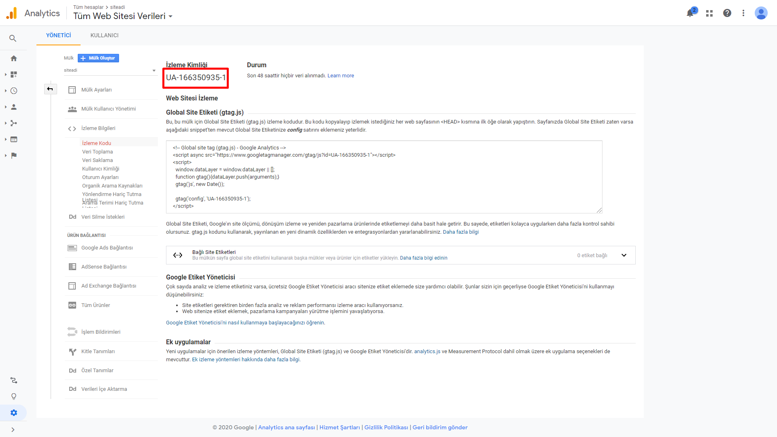Go to Home via house icon
777x437 pixels.
pyautogui.click(x=14, y=58)
